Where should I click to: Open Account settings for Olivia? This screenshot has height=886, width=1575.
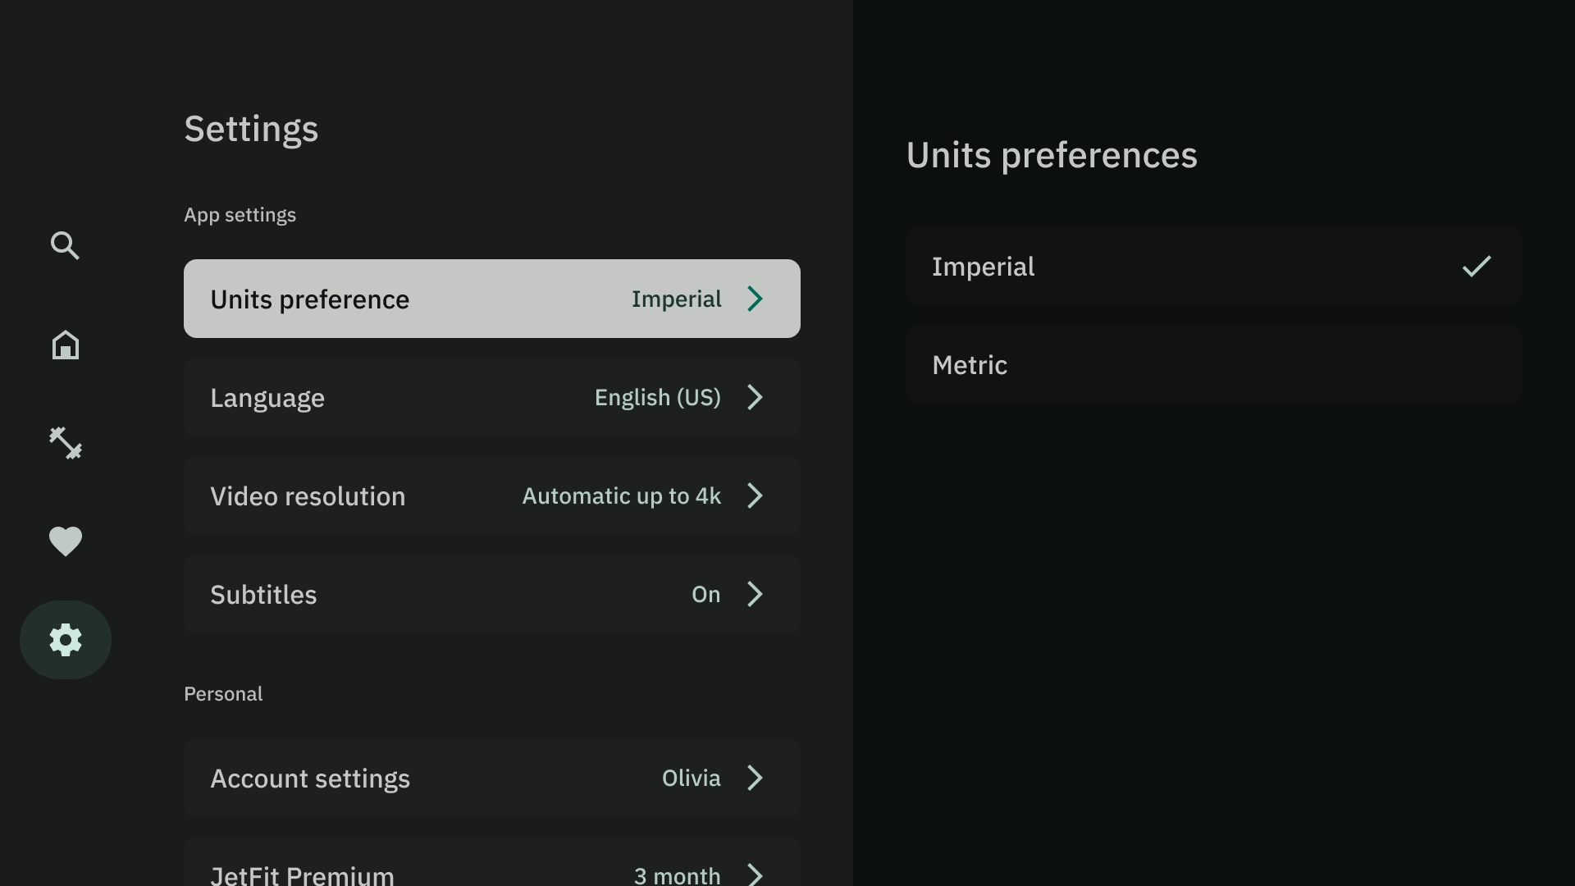click(492, 778)
